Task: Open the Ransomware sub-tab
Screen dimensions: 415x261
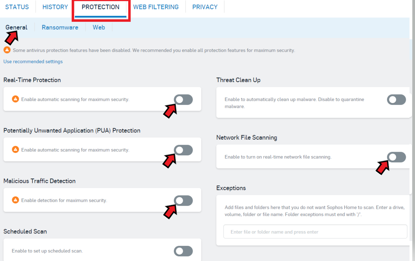Action: [x=60, y=27]
